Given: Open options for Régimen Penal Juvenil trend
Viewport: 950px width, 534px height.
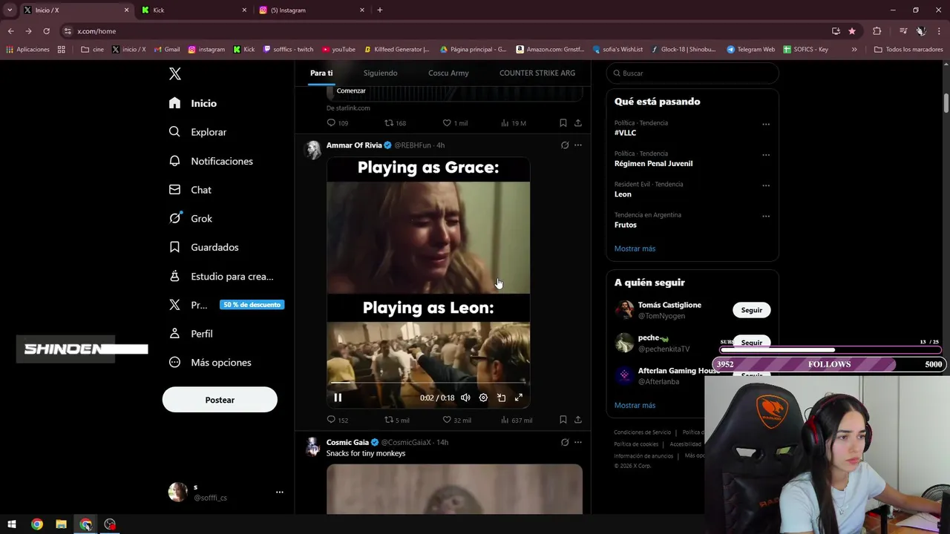Looking at the screenshot, I should tap(766, 155).
